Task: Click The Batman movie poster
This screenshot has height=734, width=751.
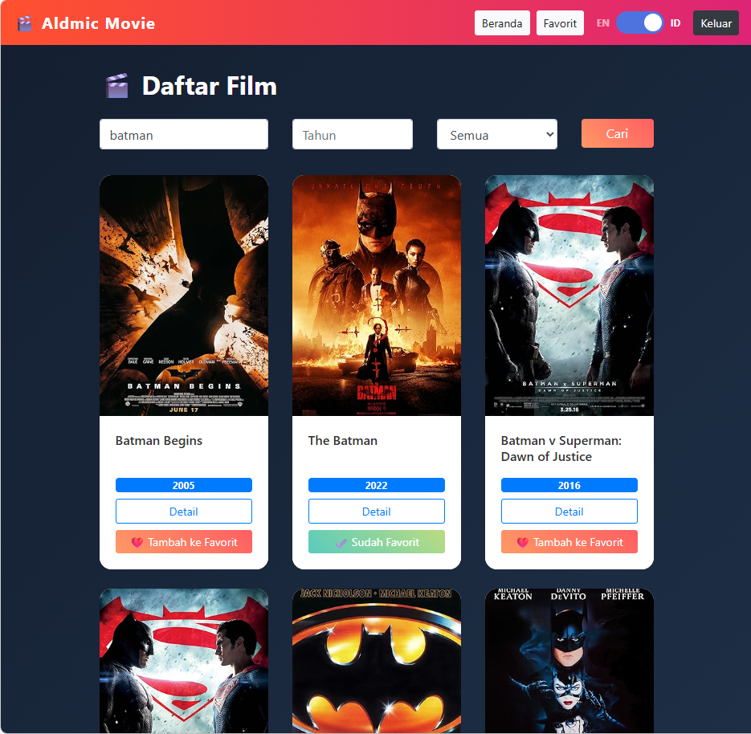Action: (377, 296)
